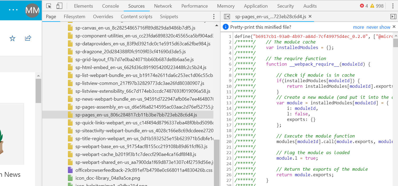Dismiss the pretty-print infobar with its X
The image size is (398, 186).
[394, 27]
